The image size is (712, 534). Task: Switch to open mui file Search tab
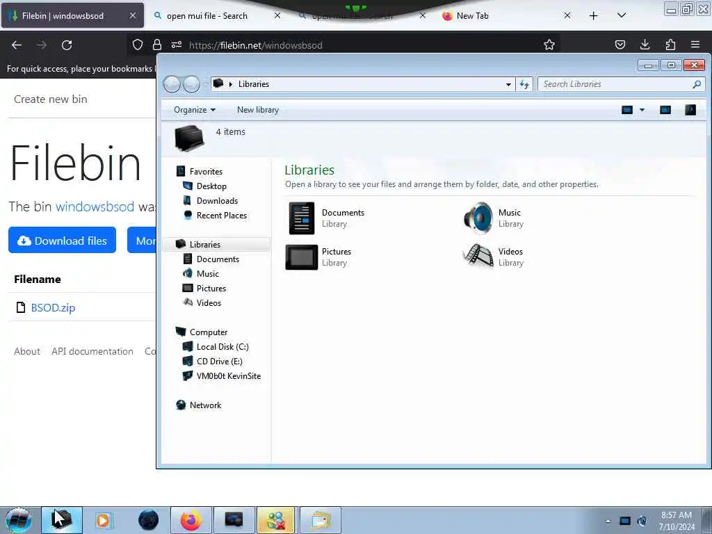207,16
